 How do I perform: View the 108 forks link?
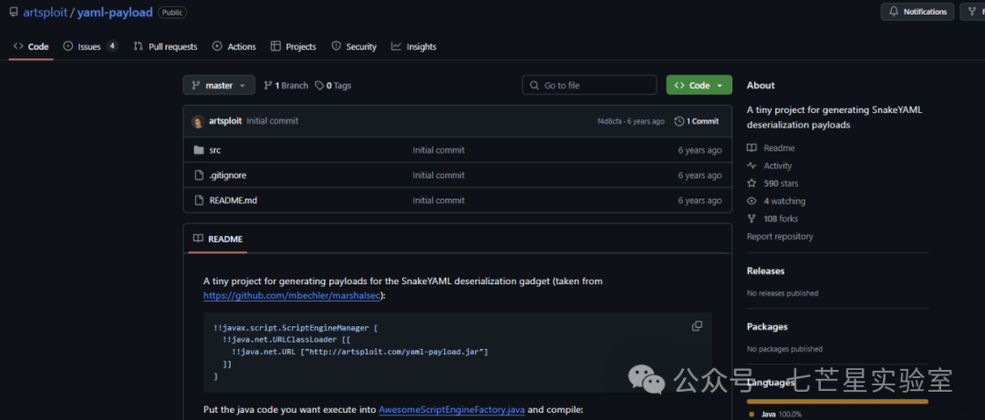(x=781, y=219)
